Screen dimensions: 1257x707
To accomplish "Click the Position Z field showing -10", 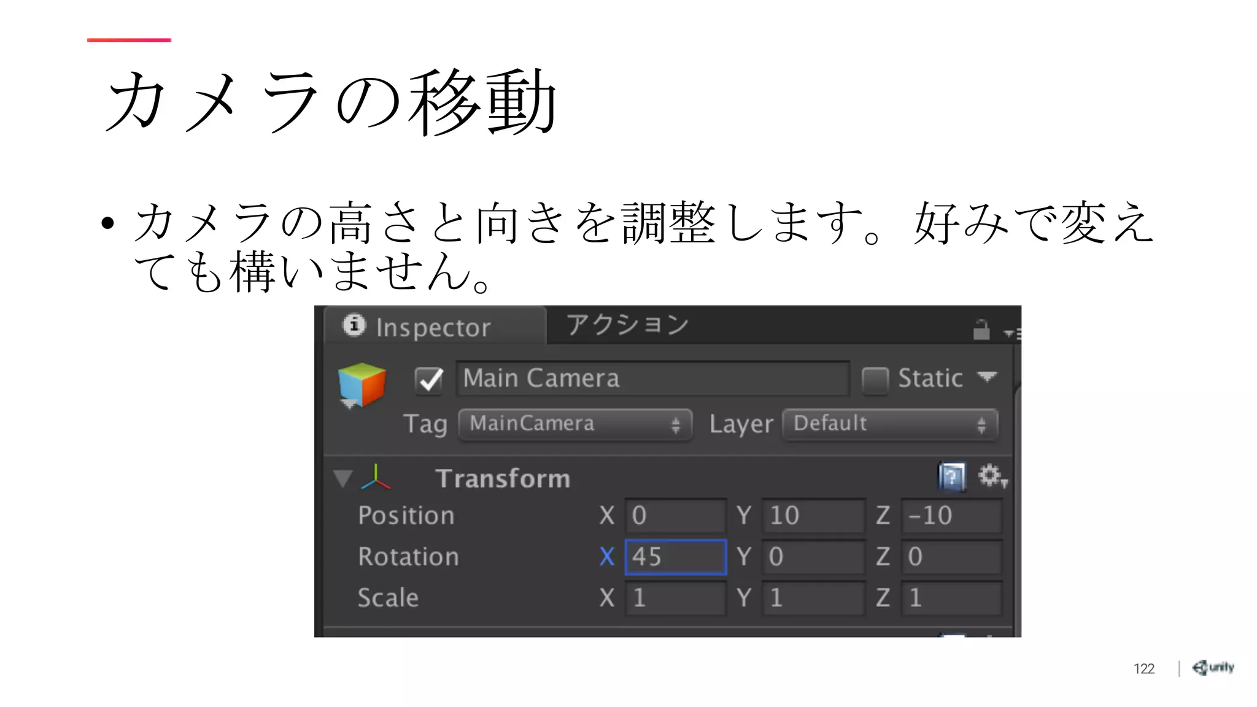I will (951, 516).
